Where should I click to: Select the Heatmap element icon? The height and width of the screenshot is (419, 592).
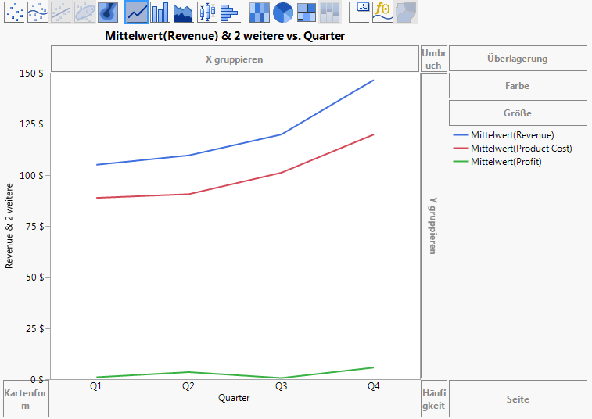(x=260, y=12)
